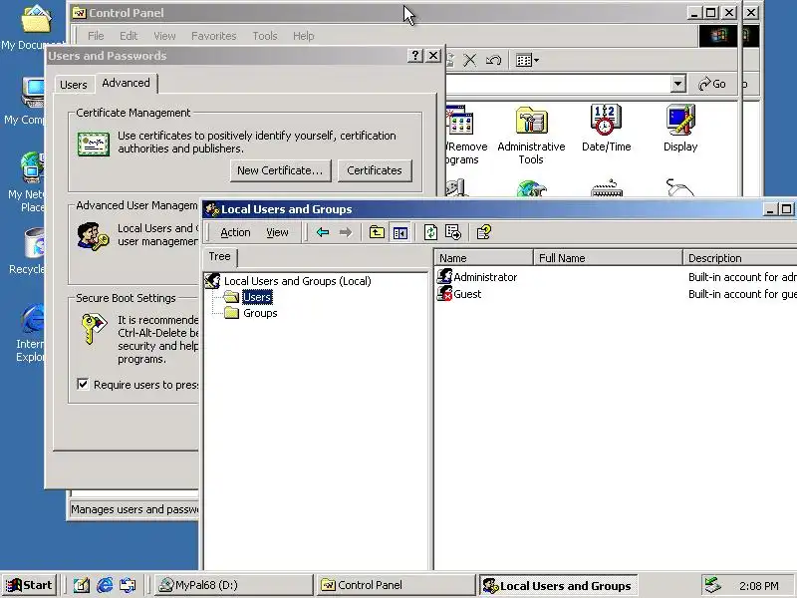Select the Administrator user row icon
The height and width of the screenshot is (598, 797).
click(444, 277)
